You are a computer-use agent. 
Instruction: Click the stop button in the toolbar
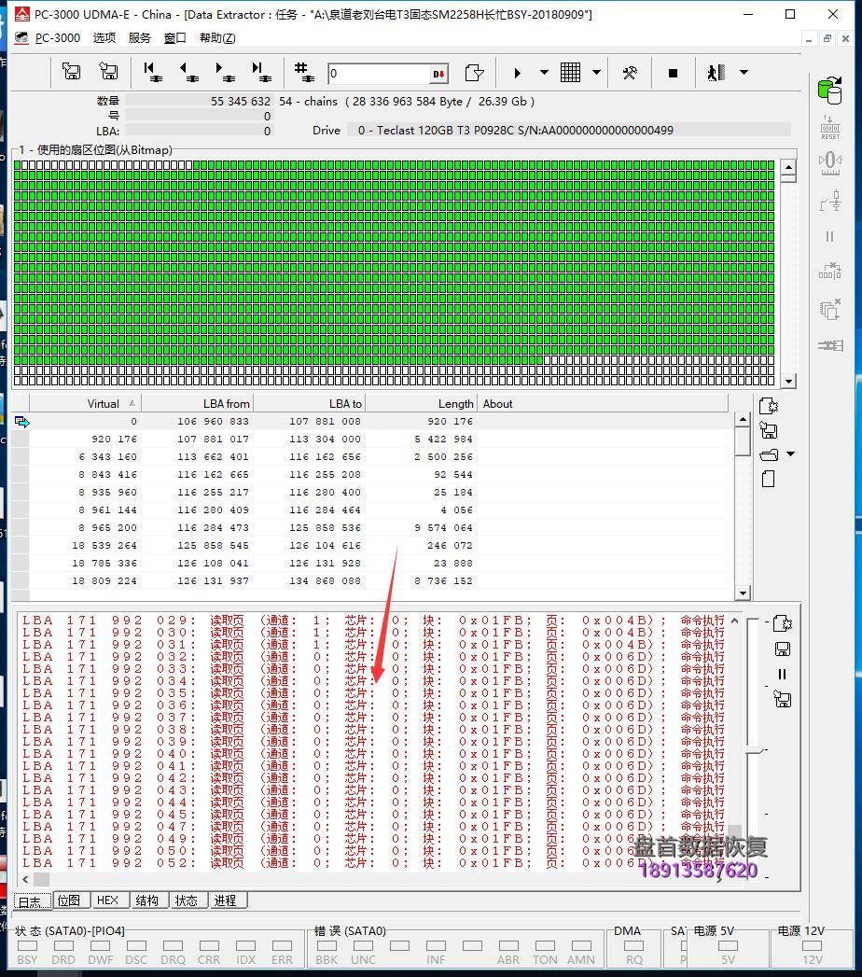[x=673, y=73]
